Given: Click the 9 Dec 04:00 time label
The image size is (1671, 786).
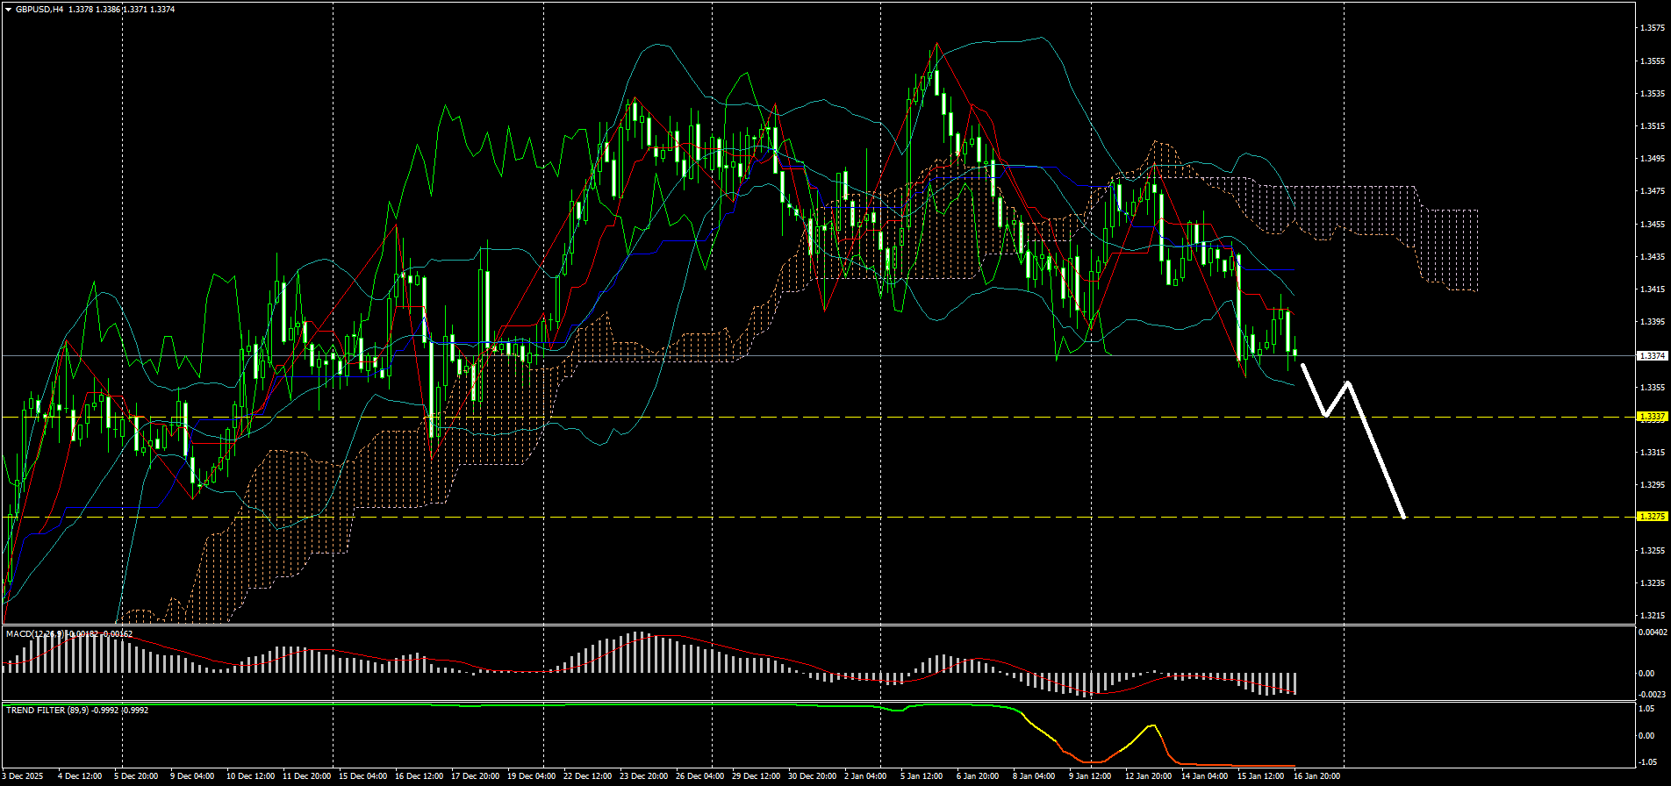Looking at the screenshot, I should pos(192,776).
